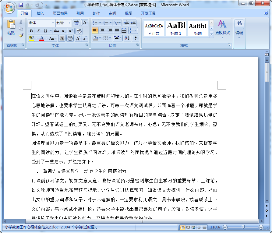Toggle Bold formatting
The height and width of the screenshot is (233, 272).
click(x=31, y=31)
